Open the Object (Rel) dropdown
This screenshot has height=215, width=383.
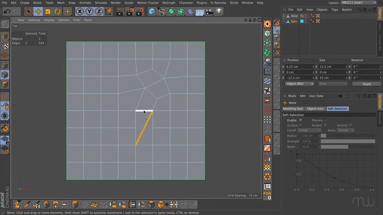pyautogui.click(x=299, y=84)
